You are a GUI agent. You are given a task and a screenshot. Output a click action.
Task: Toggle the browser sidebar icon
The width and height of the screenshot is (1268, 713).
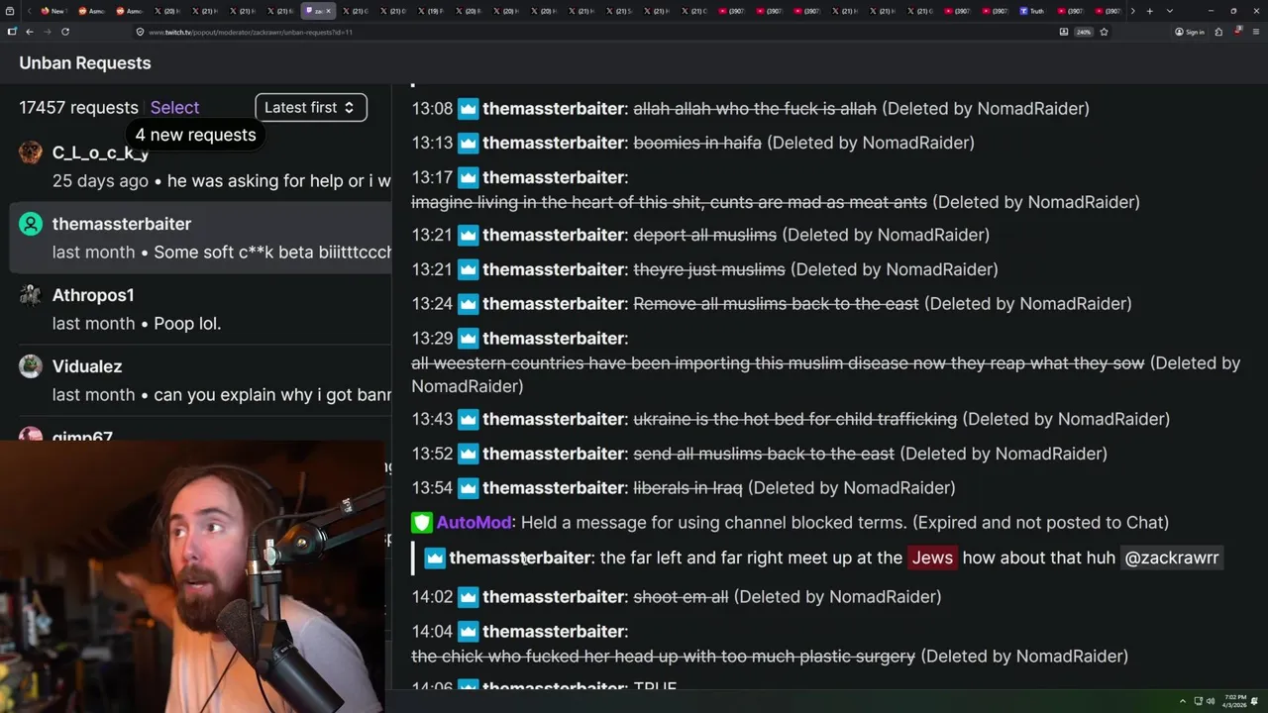12,32
